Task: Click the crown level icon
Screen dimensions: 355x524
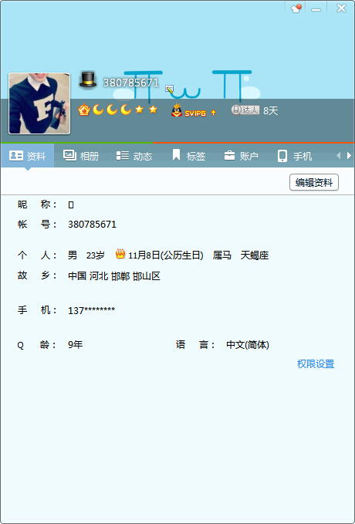Action: [83, 110]
